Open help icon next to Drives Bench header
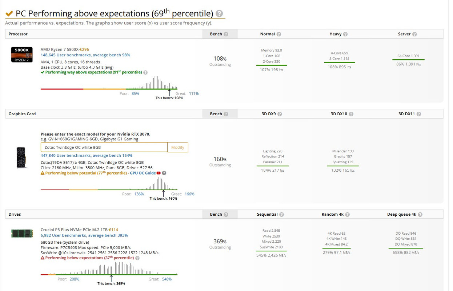Image resolution: width=453 pixels, height=291 pixels. [226, 215]
